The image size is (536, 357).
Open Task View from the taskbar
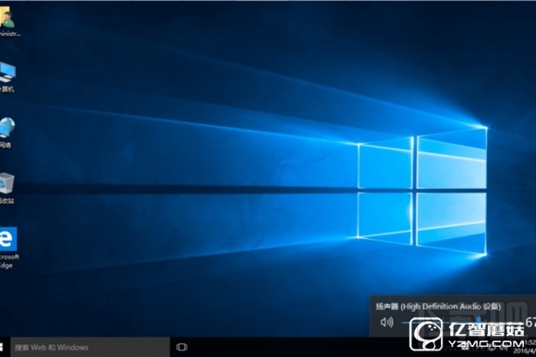point(181,347)
